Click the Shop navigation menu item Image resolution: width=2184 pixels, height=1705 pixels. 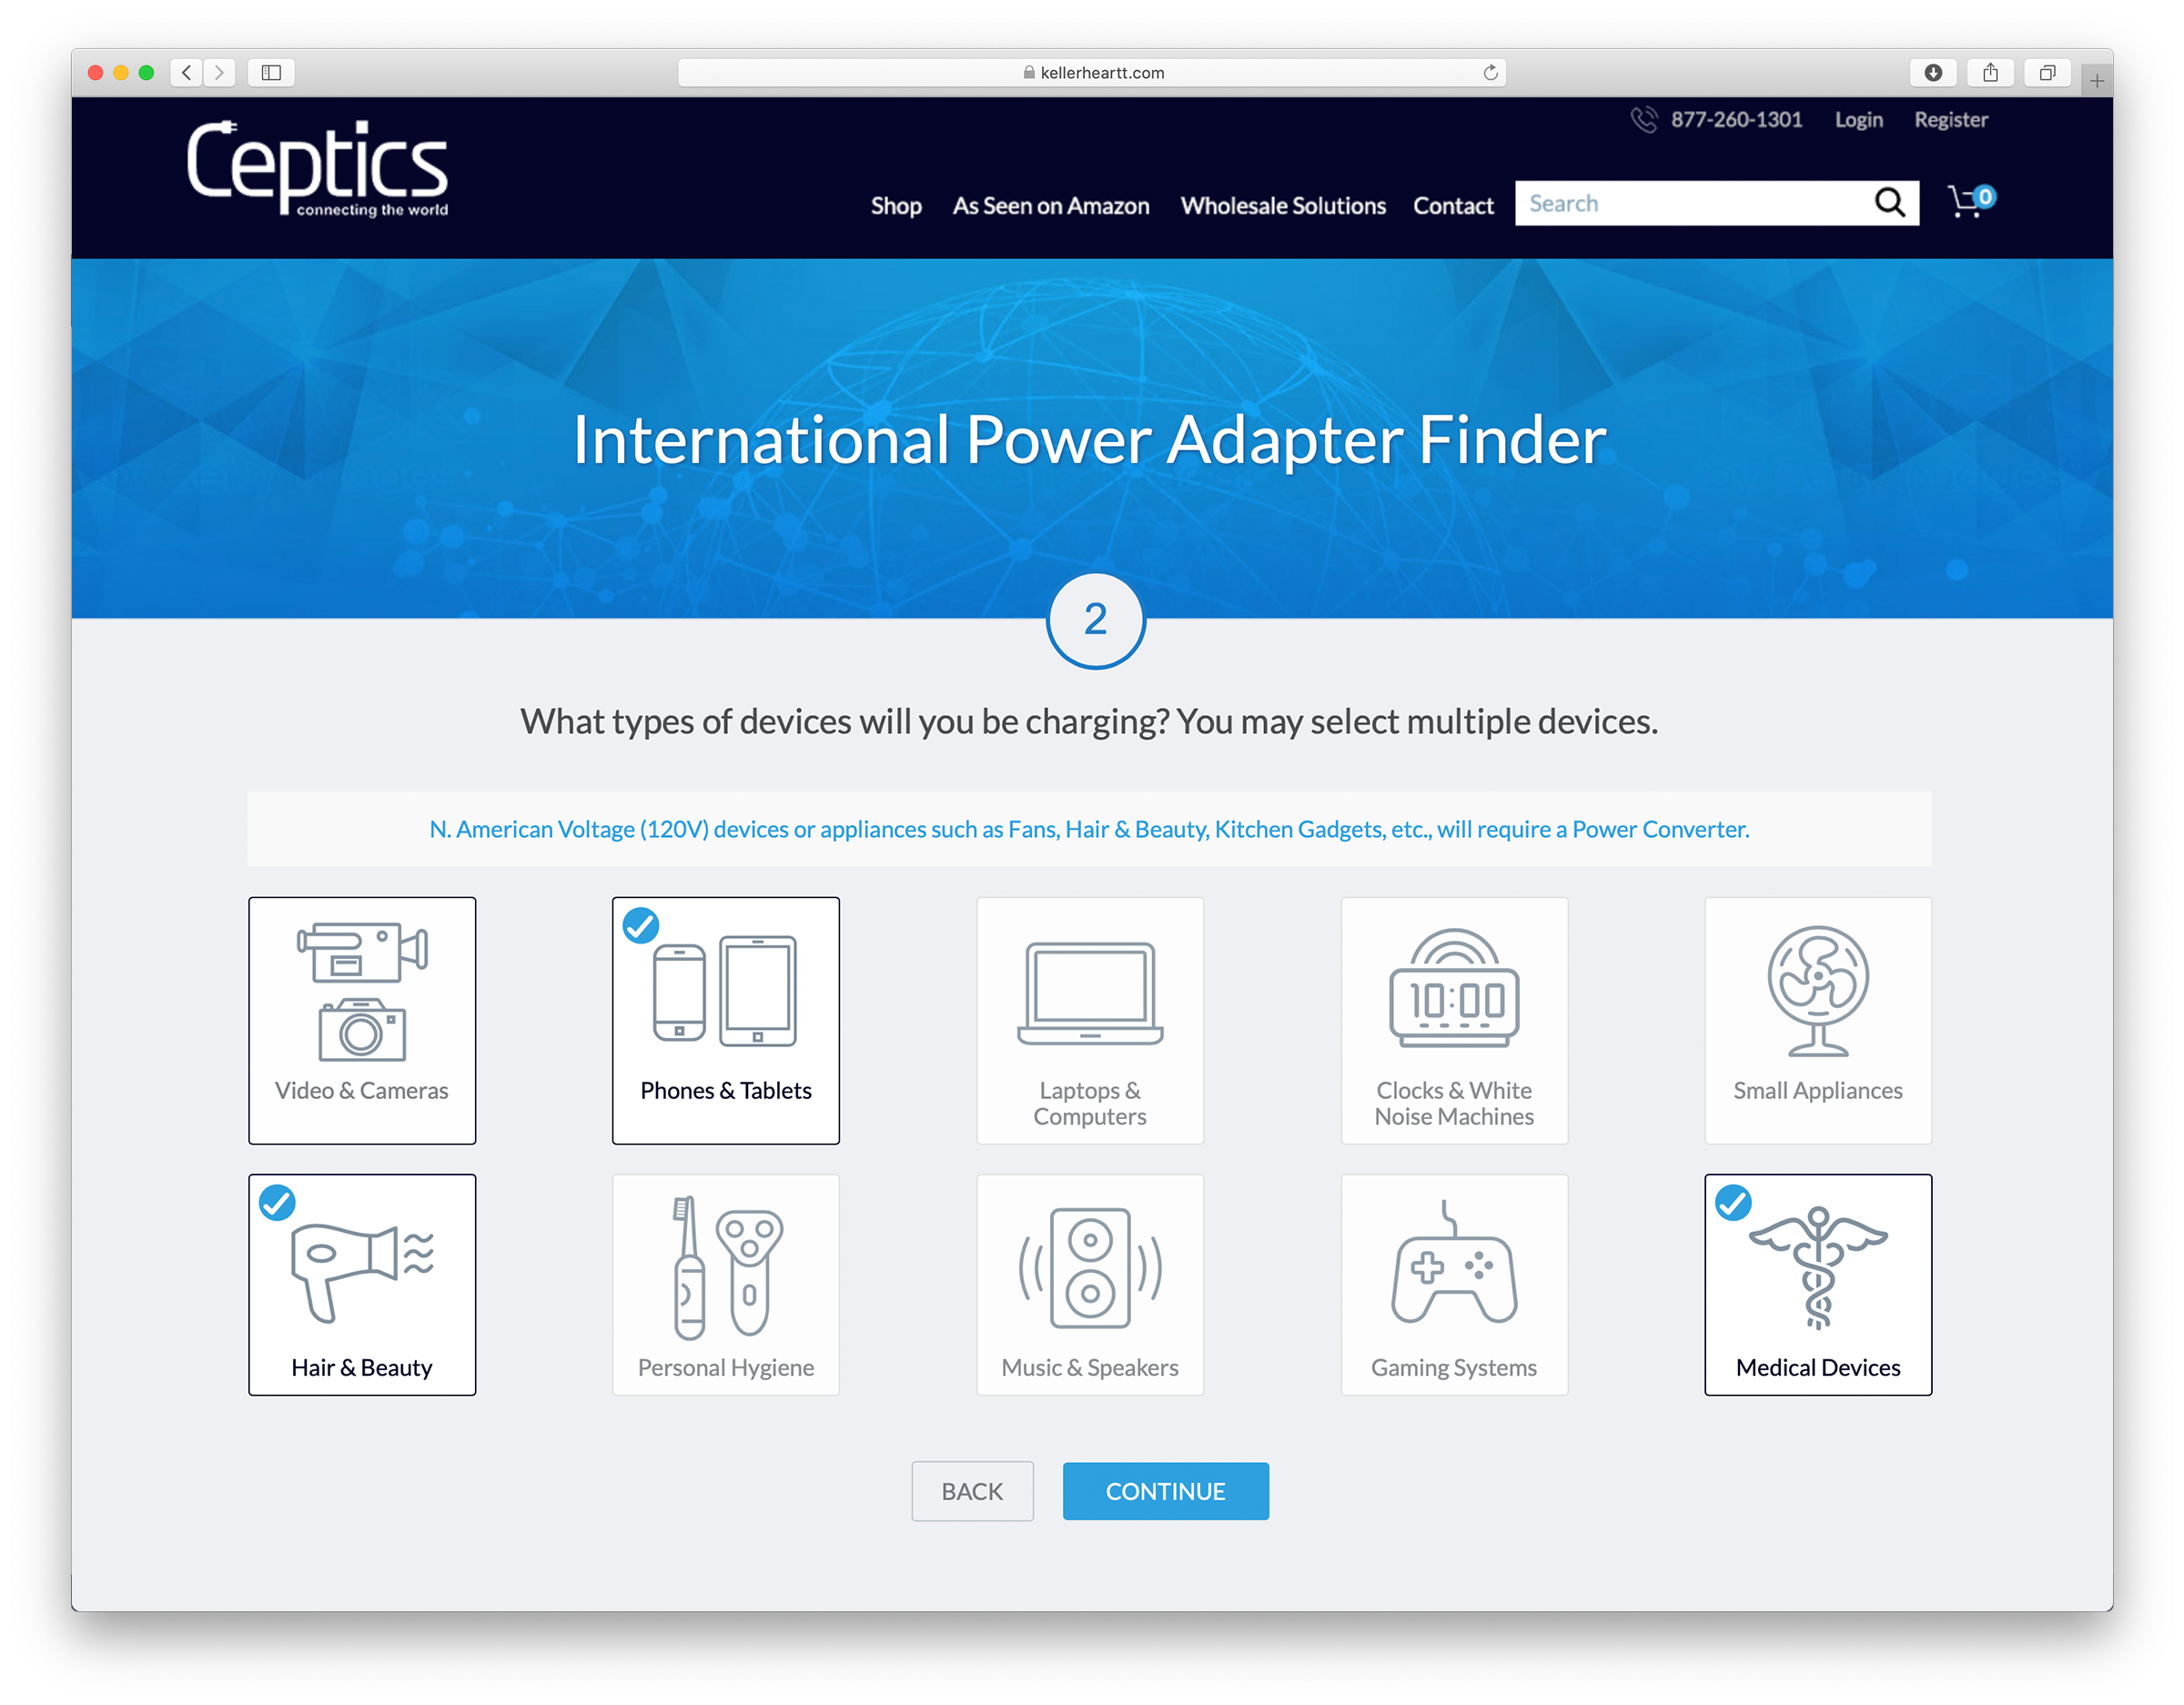pyautogui.click(x=895, y=204)
